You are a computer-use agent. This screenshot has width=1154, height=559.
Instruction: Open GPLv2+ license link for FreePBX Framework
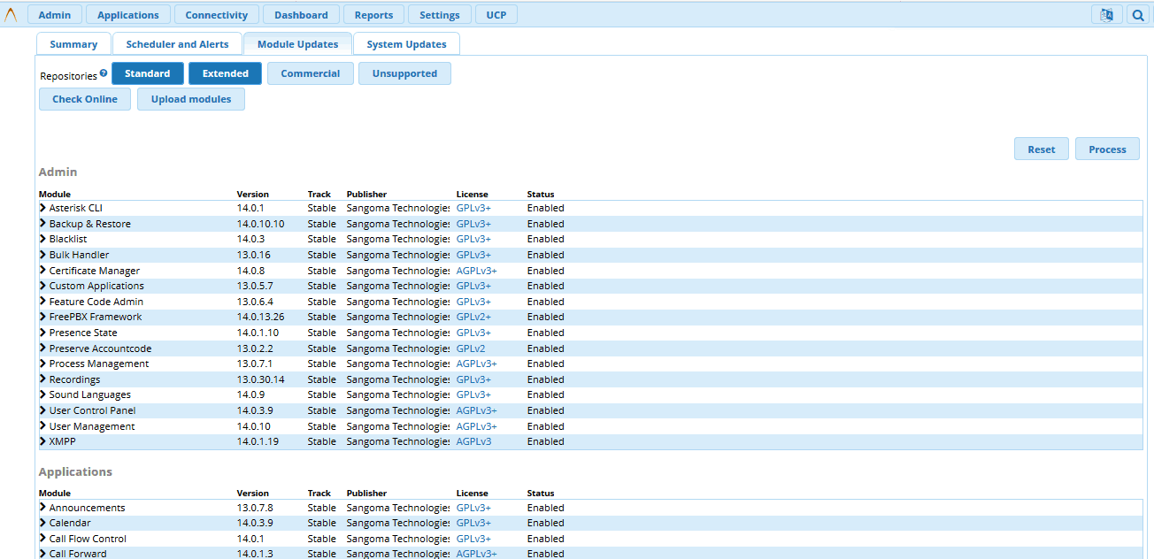(473, 317)
